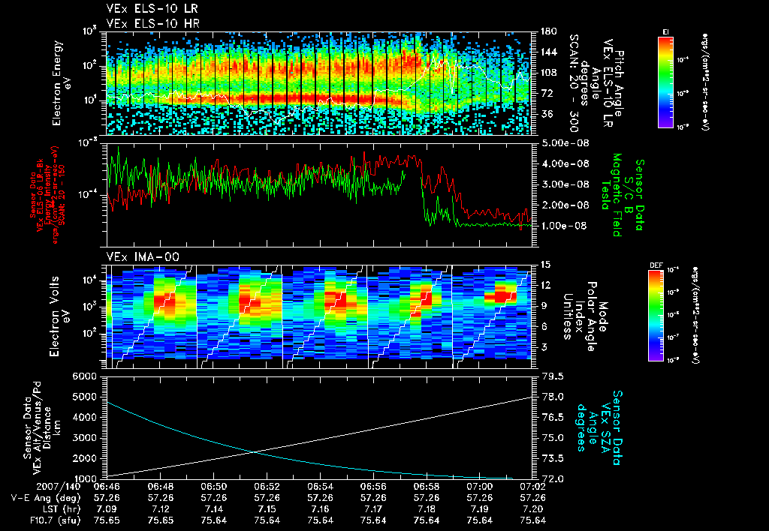This screenshot has height=531, width=769.
Task: Click the 108 pitch angle tick value
Action: click(547, 73)
